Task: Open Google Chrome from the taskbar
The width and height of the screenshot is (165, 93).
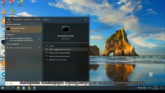Action: 29,88
